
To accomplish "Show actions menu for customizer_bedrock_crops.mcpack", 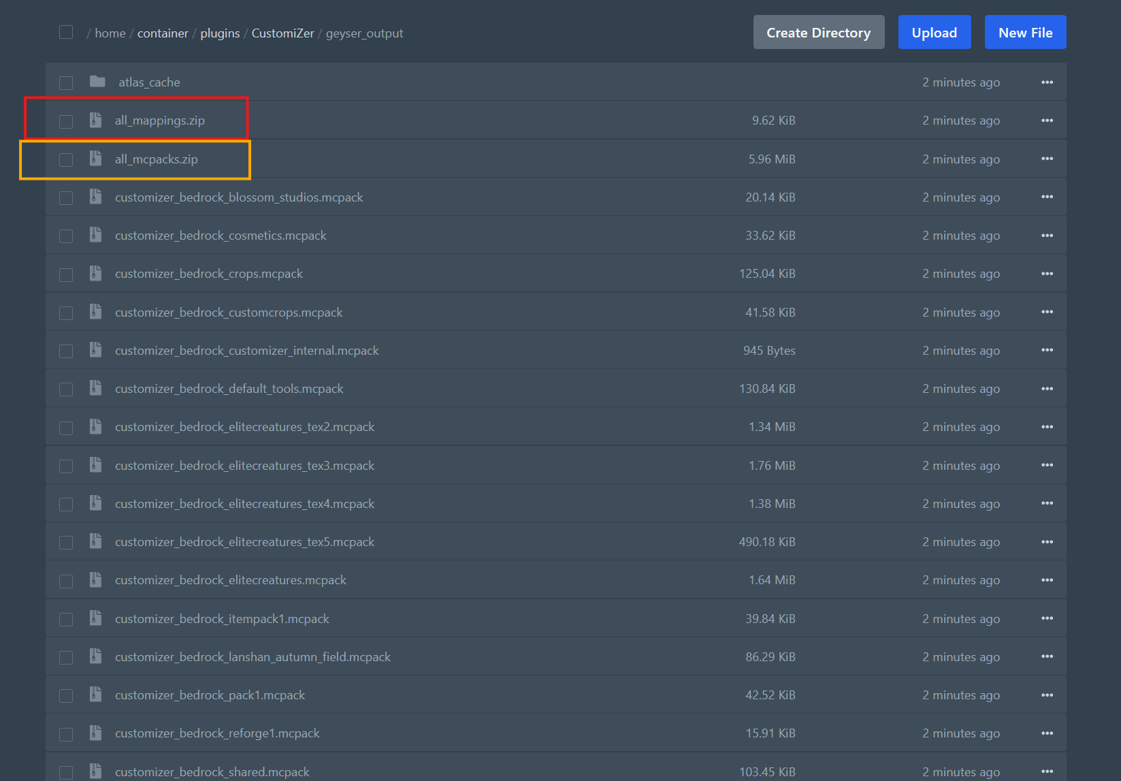I will point(1047,274).
